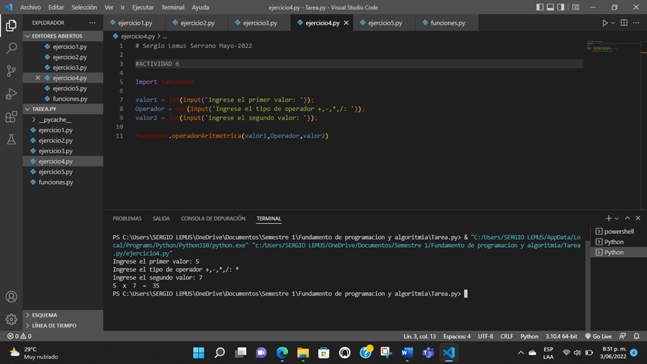Viewport: 647px width, 364px height.
Task: Change encoding UTF-8 in status bar
Action: pos(486,336)
